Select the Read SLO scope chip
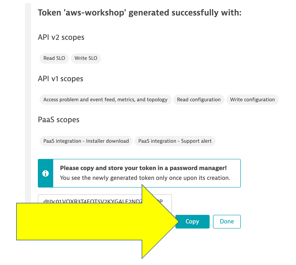Image resolution: width=296 pixels, height=265 pixels. pos(54,58)
